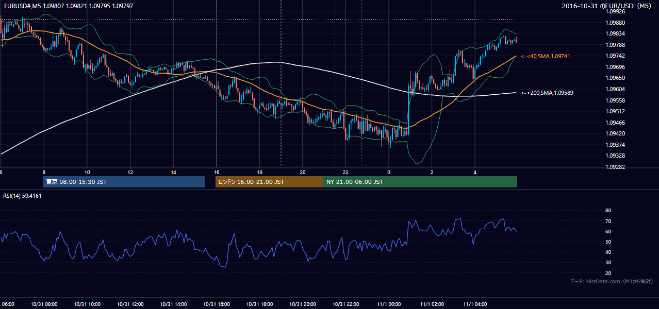Click price level 1.09512 on the axis
The height and width of the screenshot is (309, 659).
pos(615,111)
